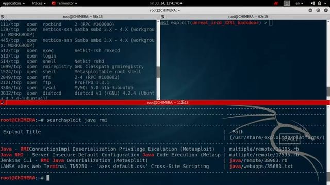
Task: Click the '514/tcp open shell' line
Action: [52, 61]
